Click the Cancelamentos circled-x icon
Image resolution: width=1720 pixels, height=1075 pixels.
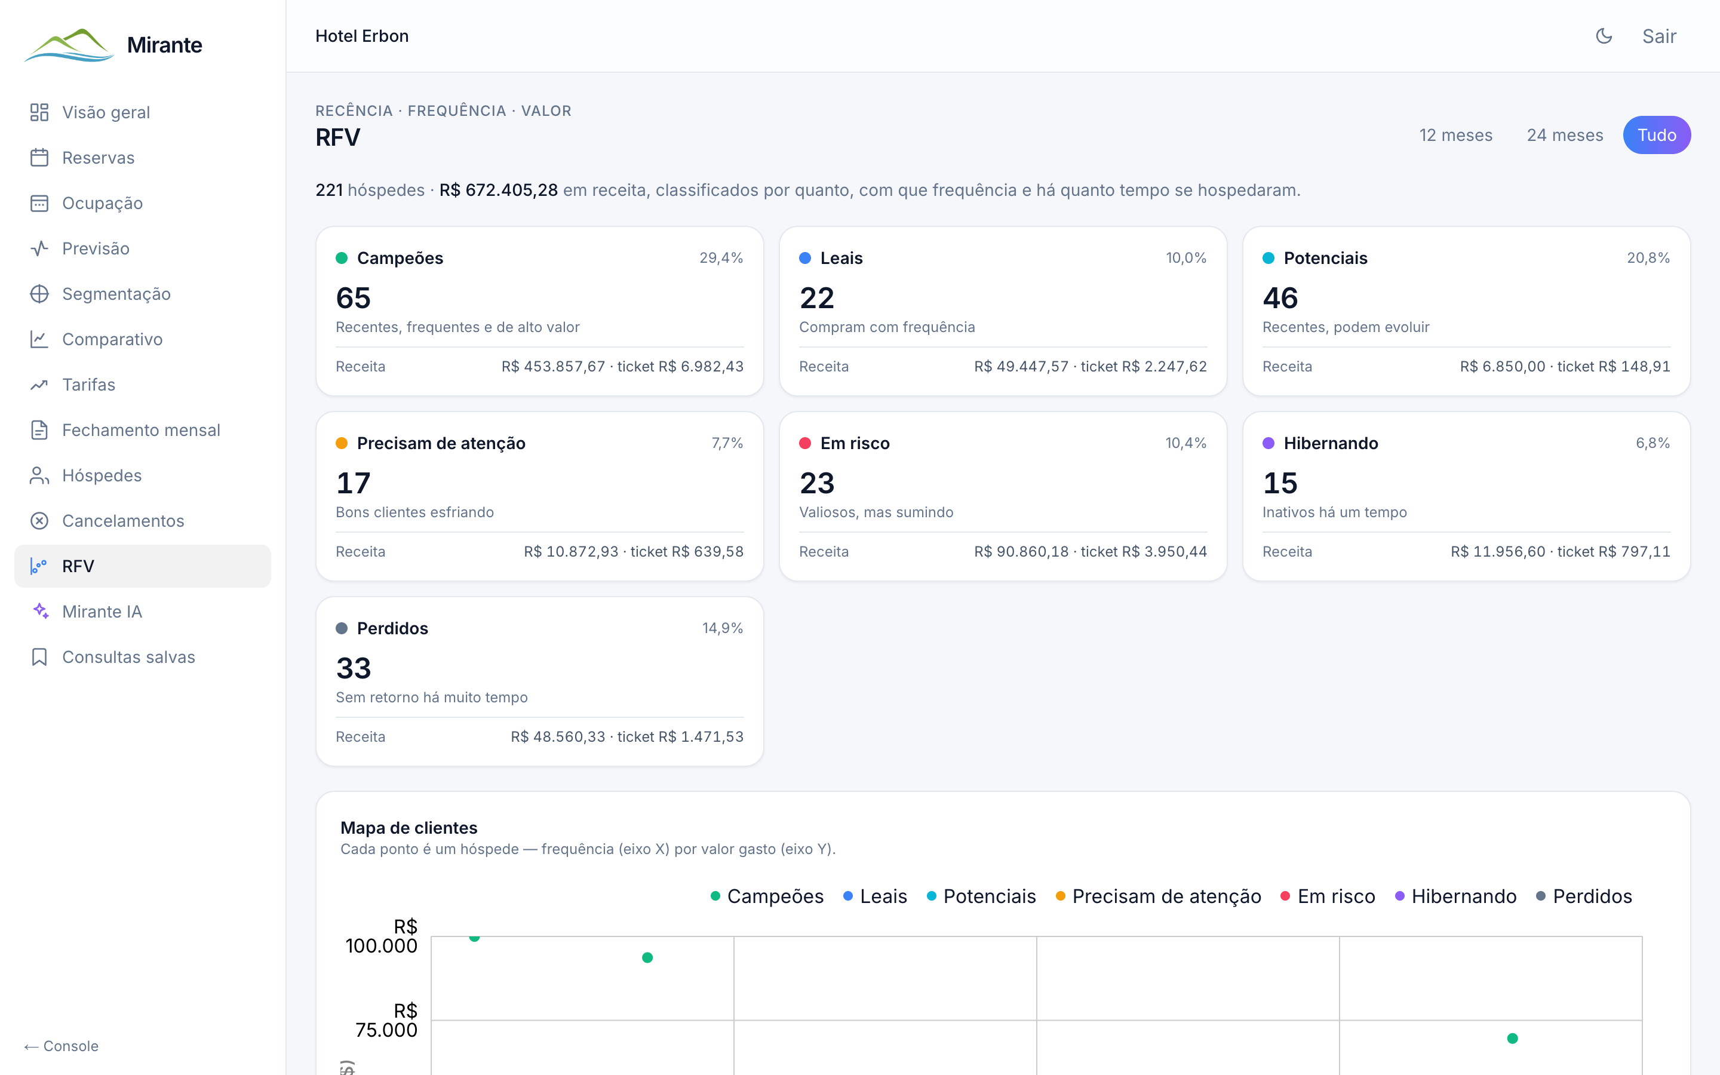[x=39, y=521]
